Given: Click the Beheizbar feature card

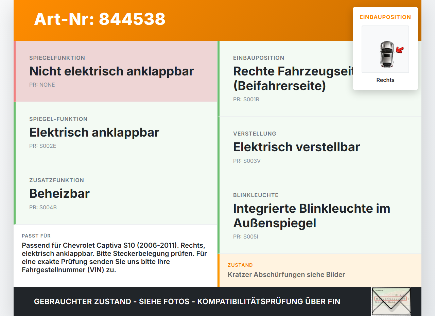Looking at the screenshot, I should click(116, 194).
